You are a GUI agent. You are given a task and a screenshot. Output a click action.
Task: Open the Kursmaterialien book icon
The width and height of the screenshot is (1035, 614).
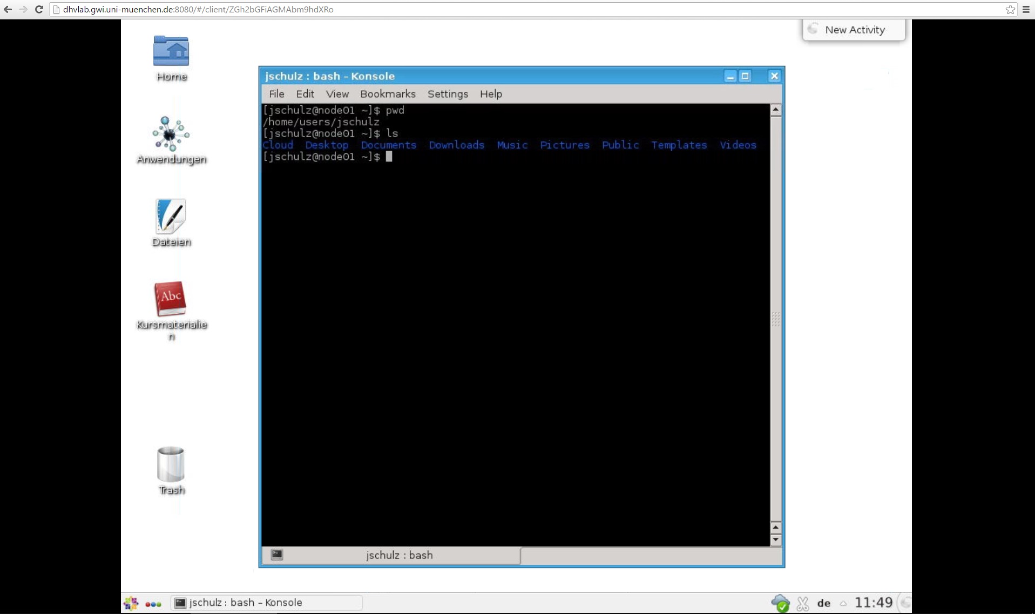[x=171, y=299]
